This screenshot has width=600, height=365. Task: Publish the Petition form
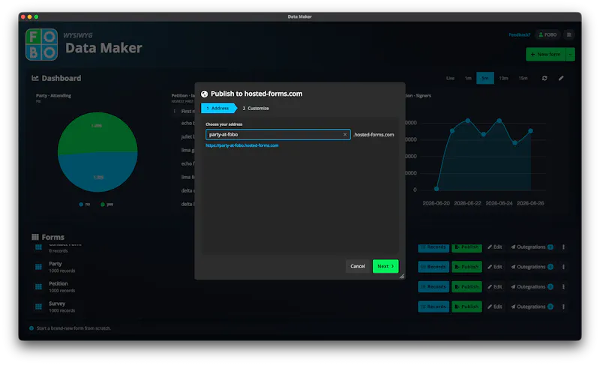(x=466, y=286)
